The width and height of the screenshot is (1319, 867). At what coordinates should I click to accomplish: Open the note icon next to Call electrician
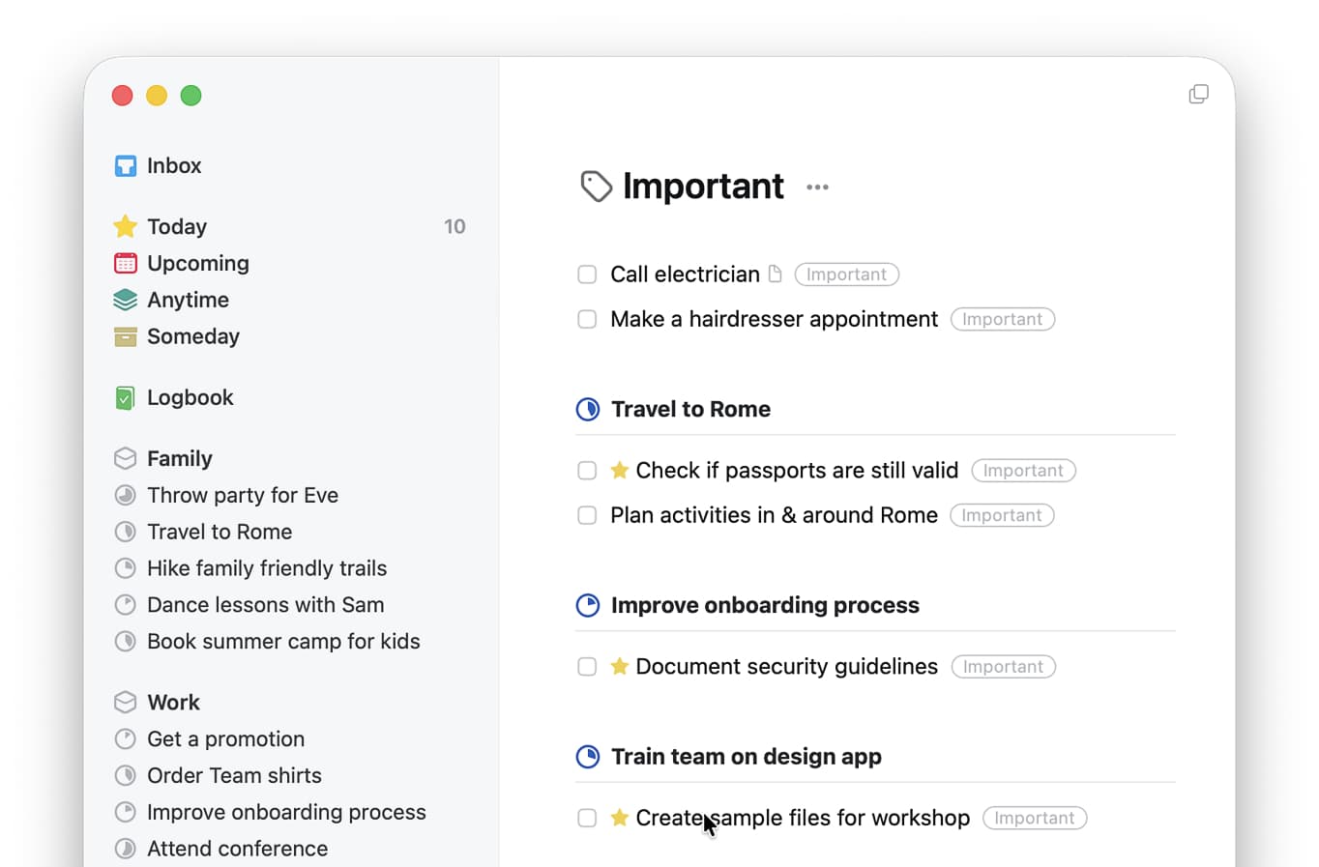(777, 274)
